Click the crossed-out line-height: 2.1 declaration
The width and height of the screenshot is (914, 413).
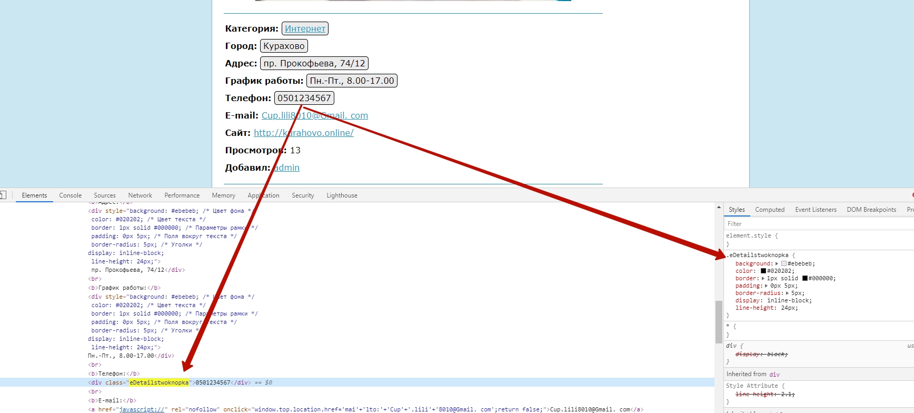click(x=765, y=395)
